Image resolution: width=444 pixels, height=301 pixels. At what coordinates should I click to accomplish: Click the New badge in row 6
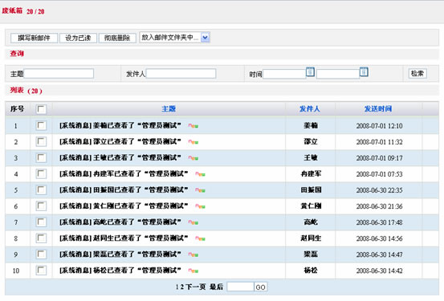click(200, 206)
